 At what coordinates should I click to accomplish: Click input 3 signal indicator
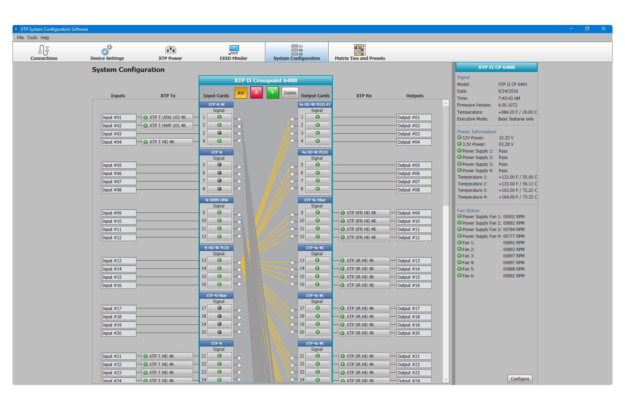pyautogui.click(x=219, y=133)
